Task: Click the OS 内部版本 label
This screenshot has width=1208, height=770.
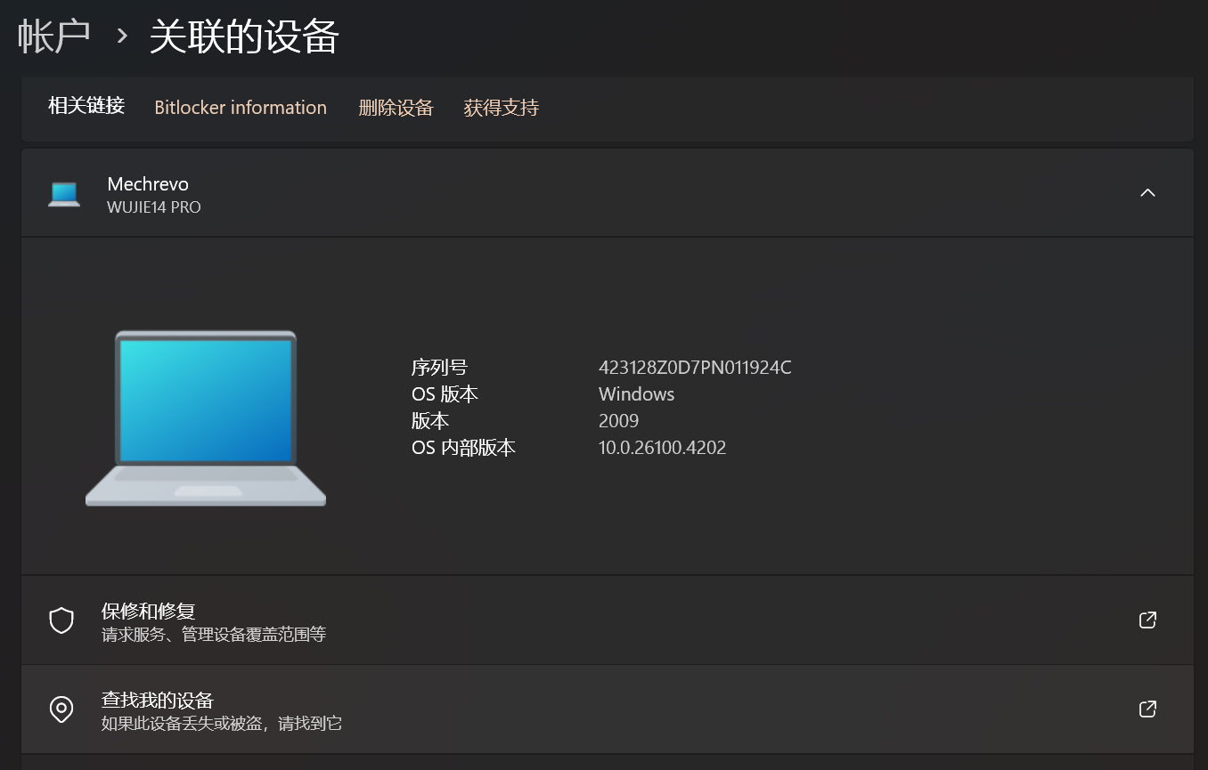Action: [463, 448]
